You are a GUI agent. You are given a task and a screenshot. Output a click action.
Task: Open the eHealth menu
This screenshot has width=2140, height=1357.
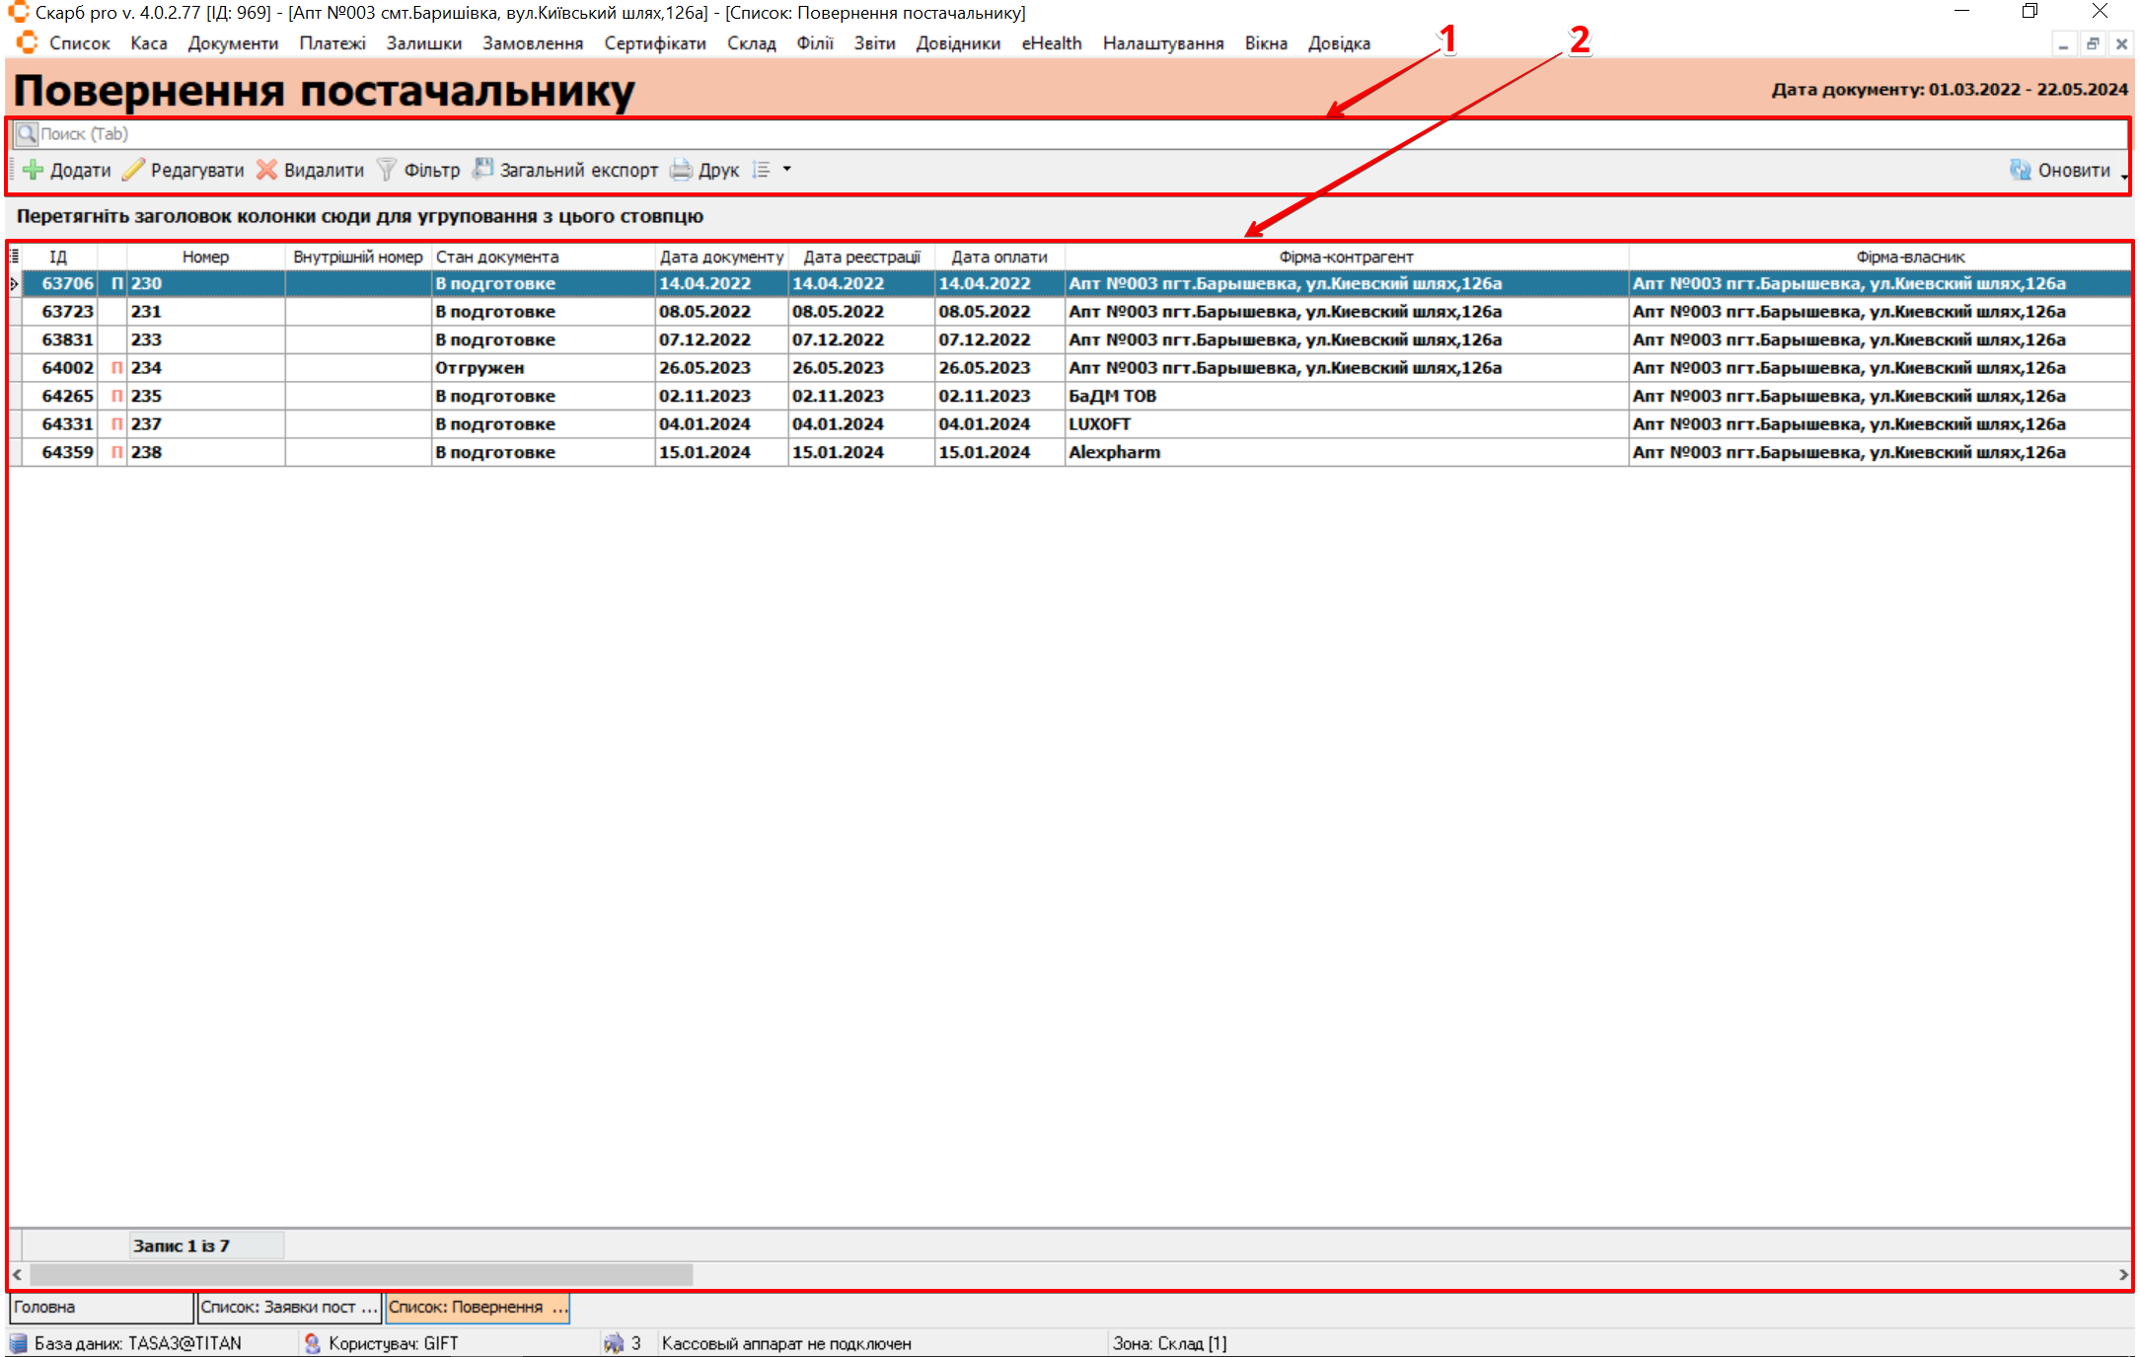(1051, 43)
